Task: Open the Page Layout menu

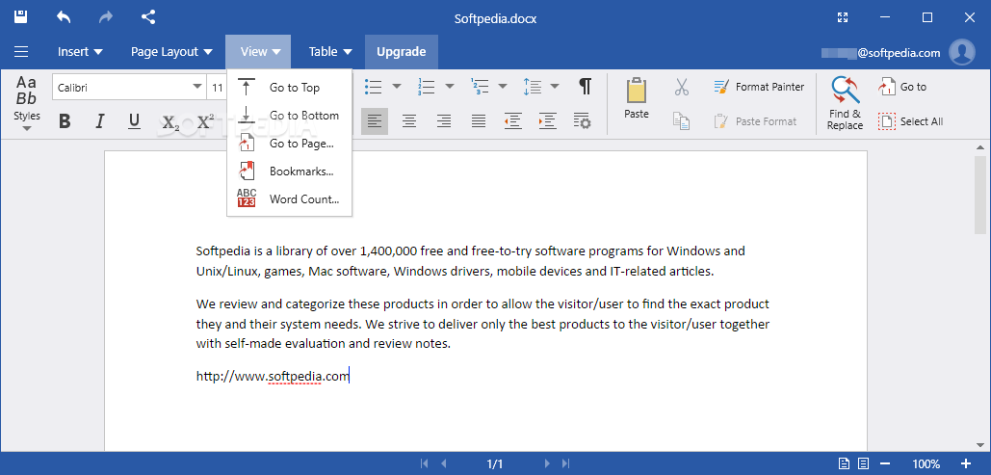Action: tap(172, 52)
